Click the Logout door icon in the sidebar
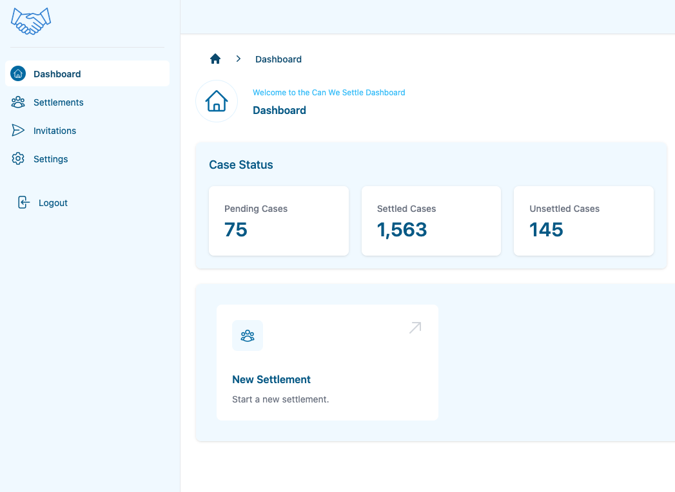Viewport: 675px width, 492px height. click(x=23, y=202)
